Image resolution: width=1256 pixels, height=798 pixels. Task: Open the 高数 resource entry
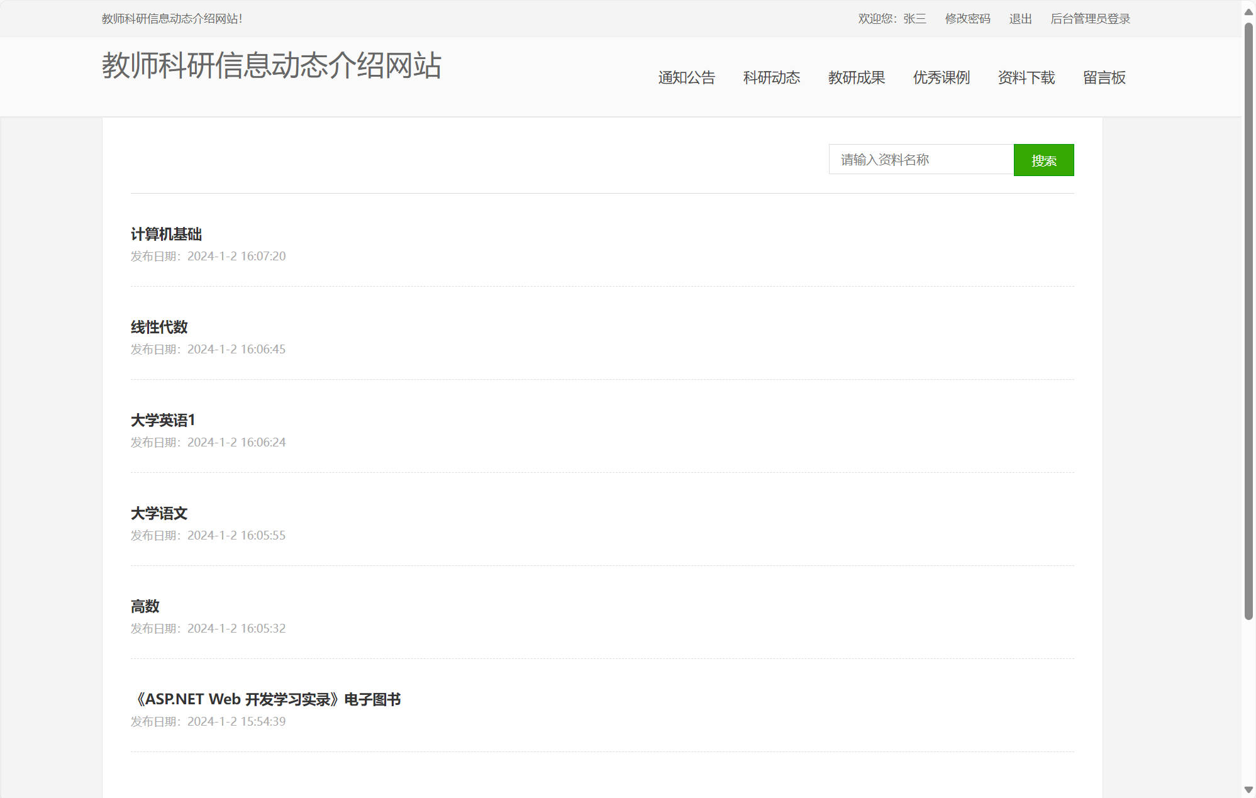click(x=145, y=607)
